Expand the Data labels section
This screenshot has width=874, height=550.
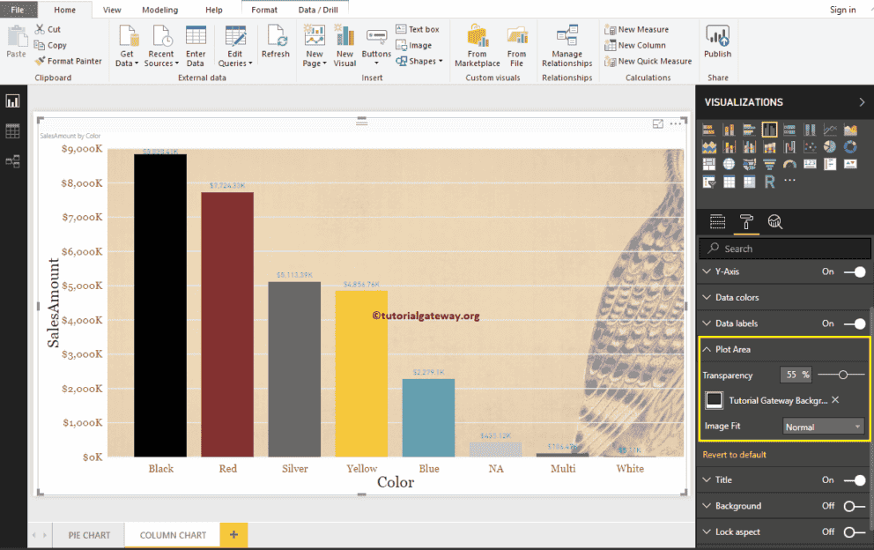[x=707, y=323]
